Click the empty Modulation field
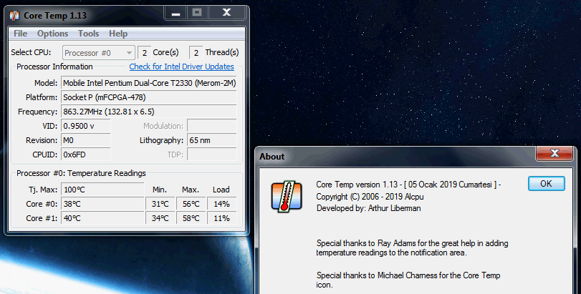The width and height of the screenshot is (581, 294). (x=211, y=126)
